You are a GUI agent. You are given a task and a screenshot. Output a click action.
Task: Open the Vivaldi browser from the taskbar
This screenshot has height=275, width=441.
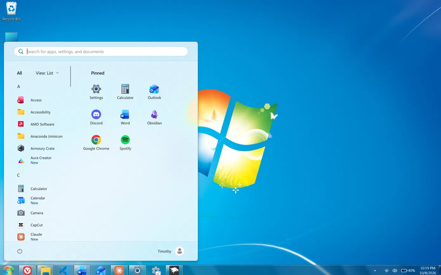pyautogui.click(x=27, y=271)
